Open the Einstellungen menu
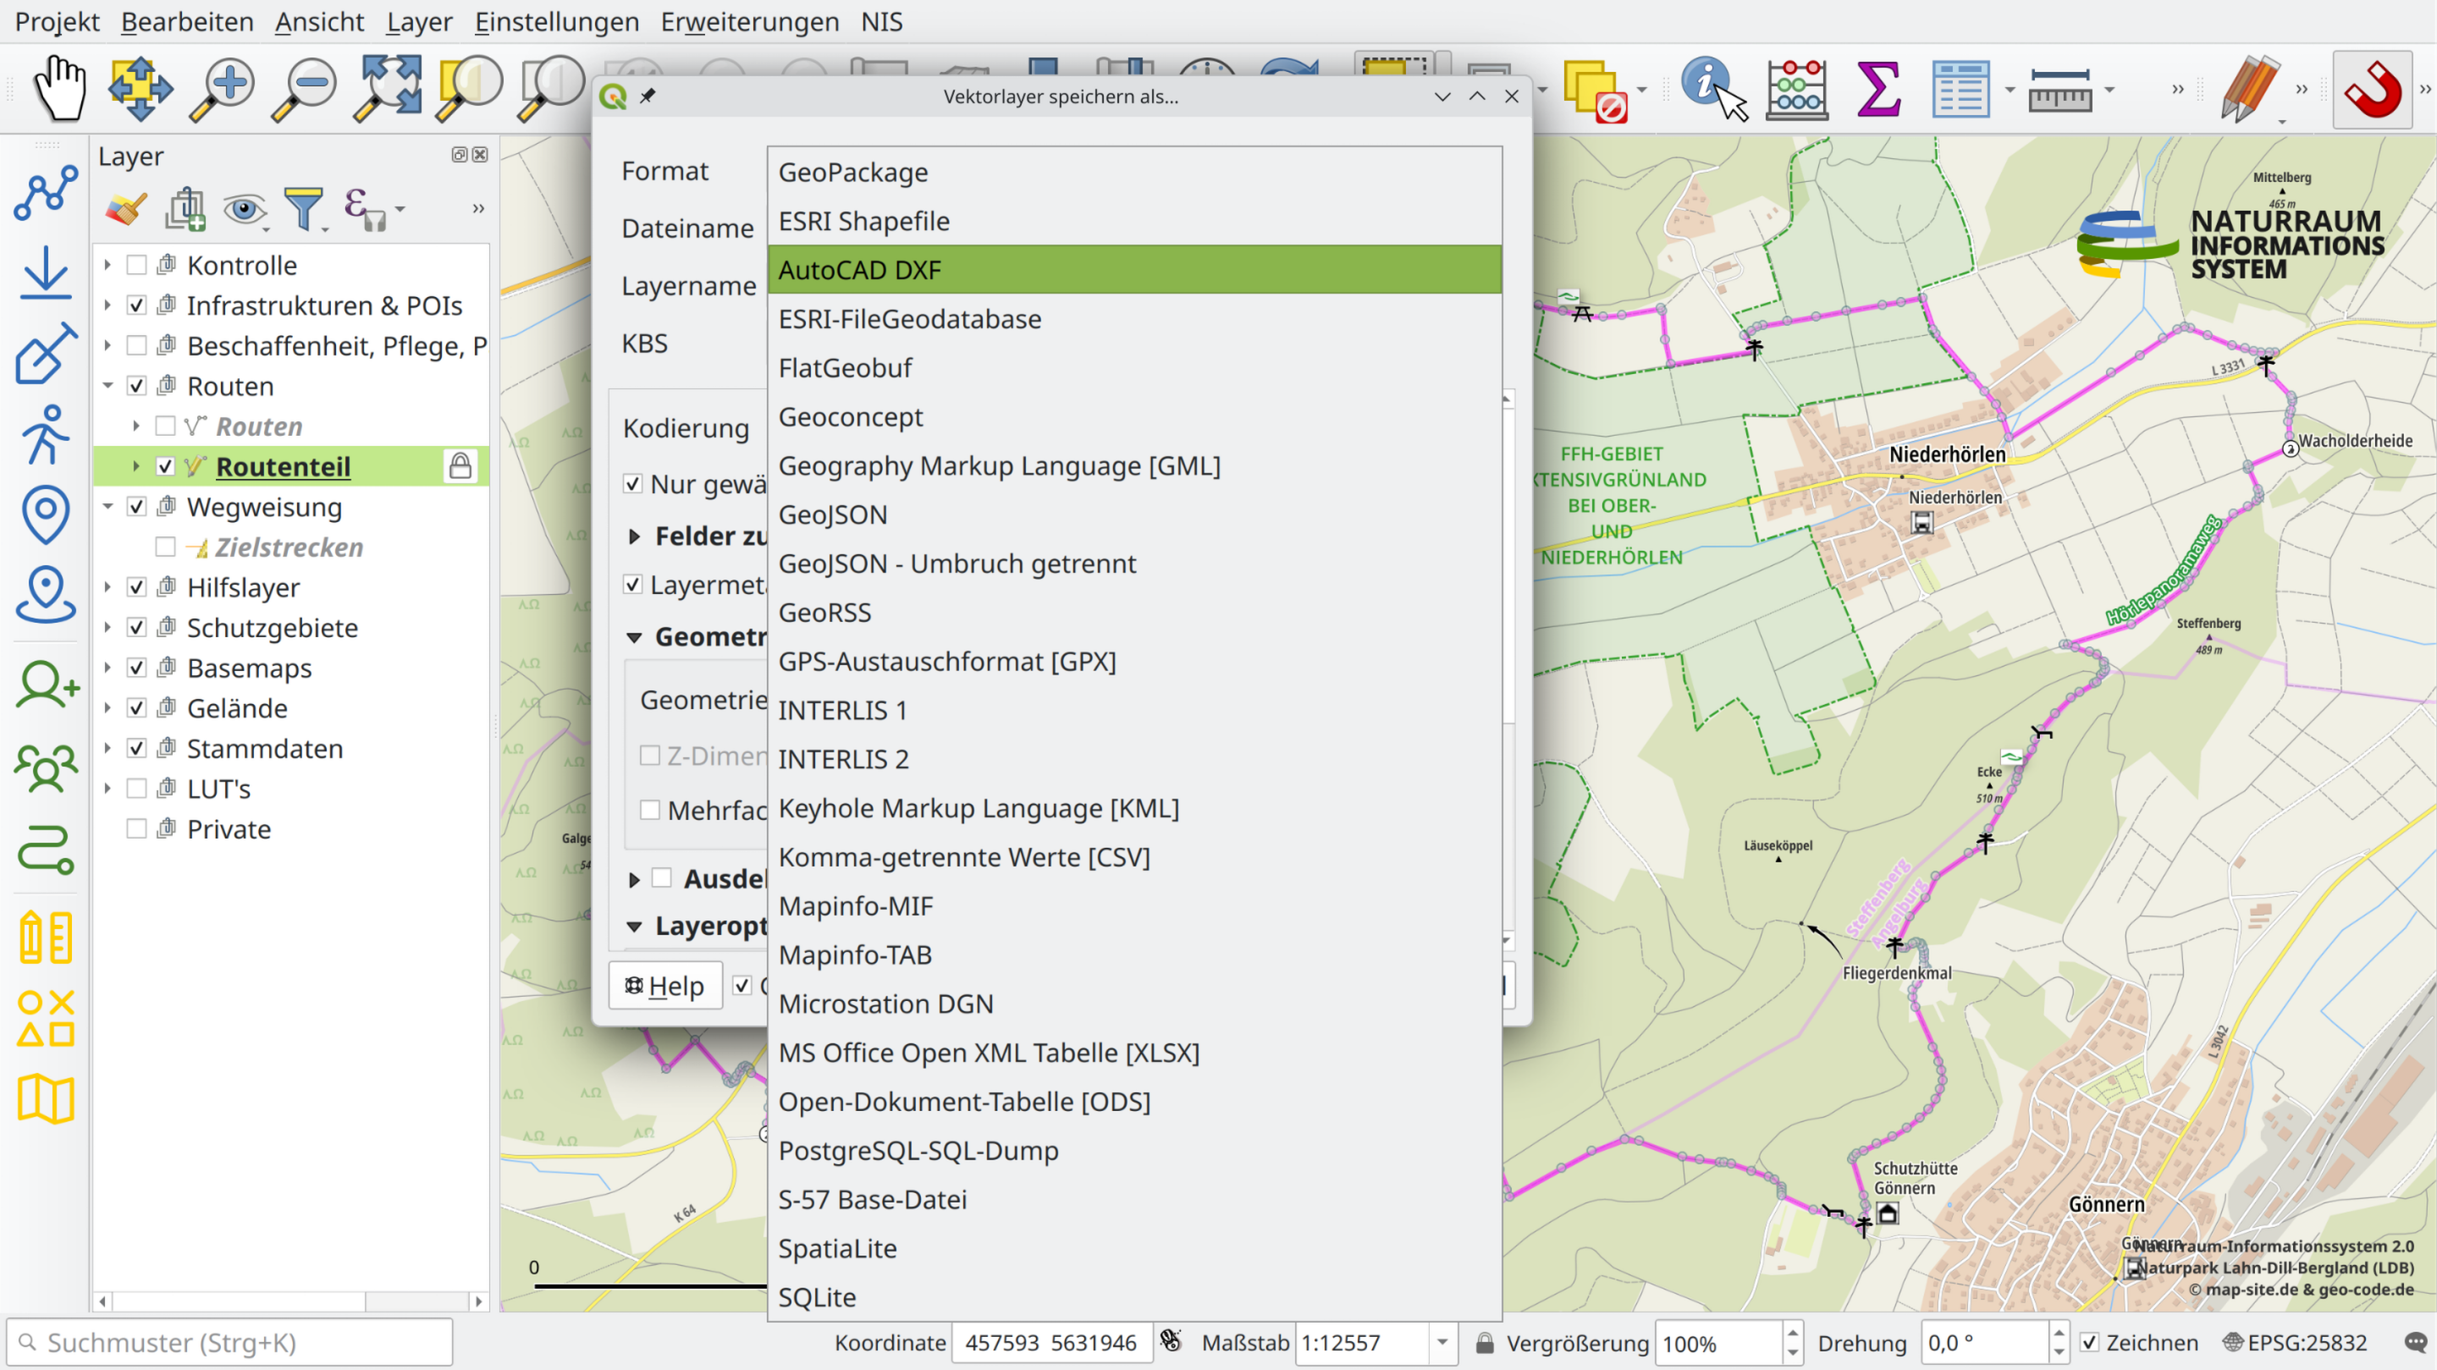Viewport: 2437px width, 1370px height. [x=556, y=21]
